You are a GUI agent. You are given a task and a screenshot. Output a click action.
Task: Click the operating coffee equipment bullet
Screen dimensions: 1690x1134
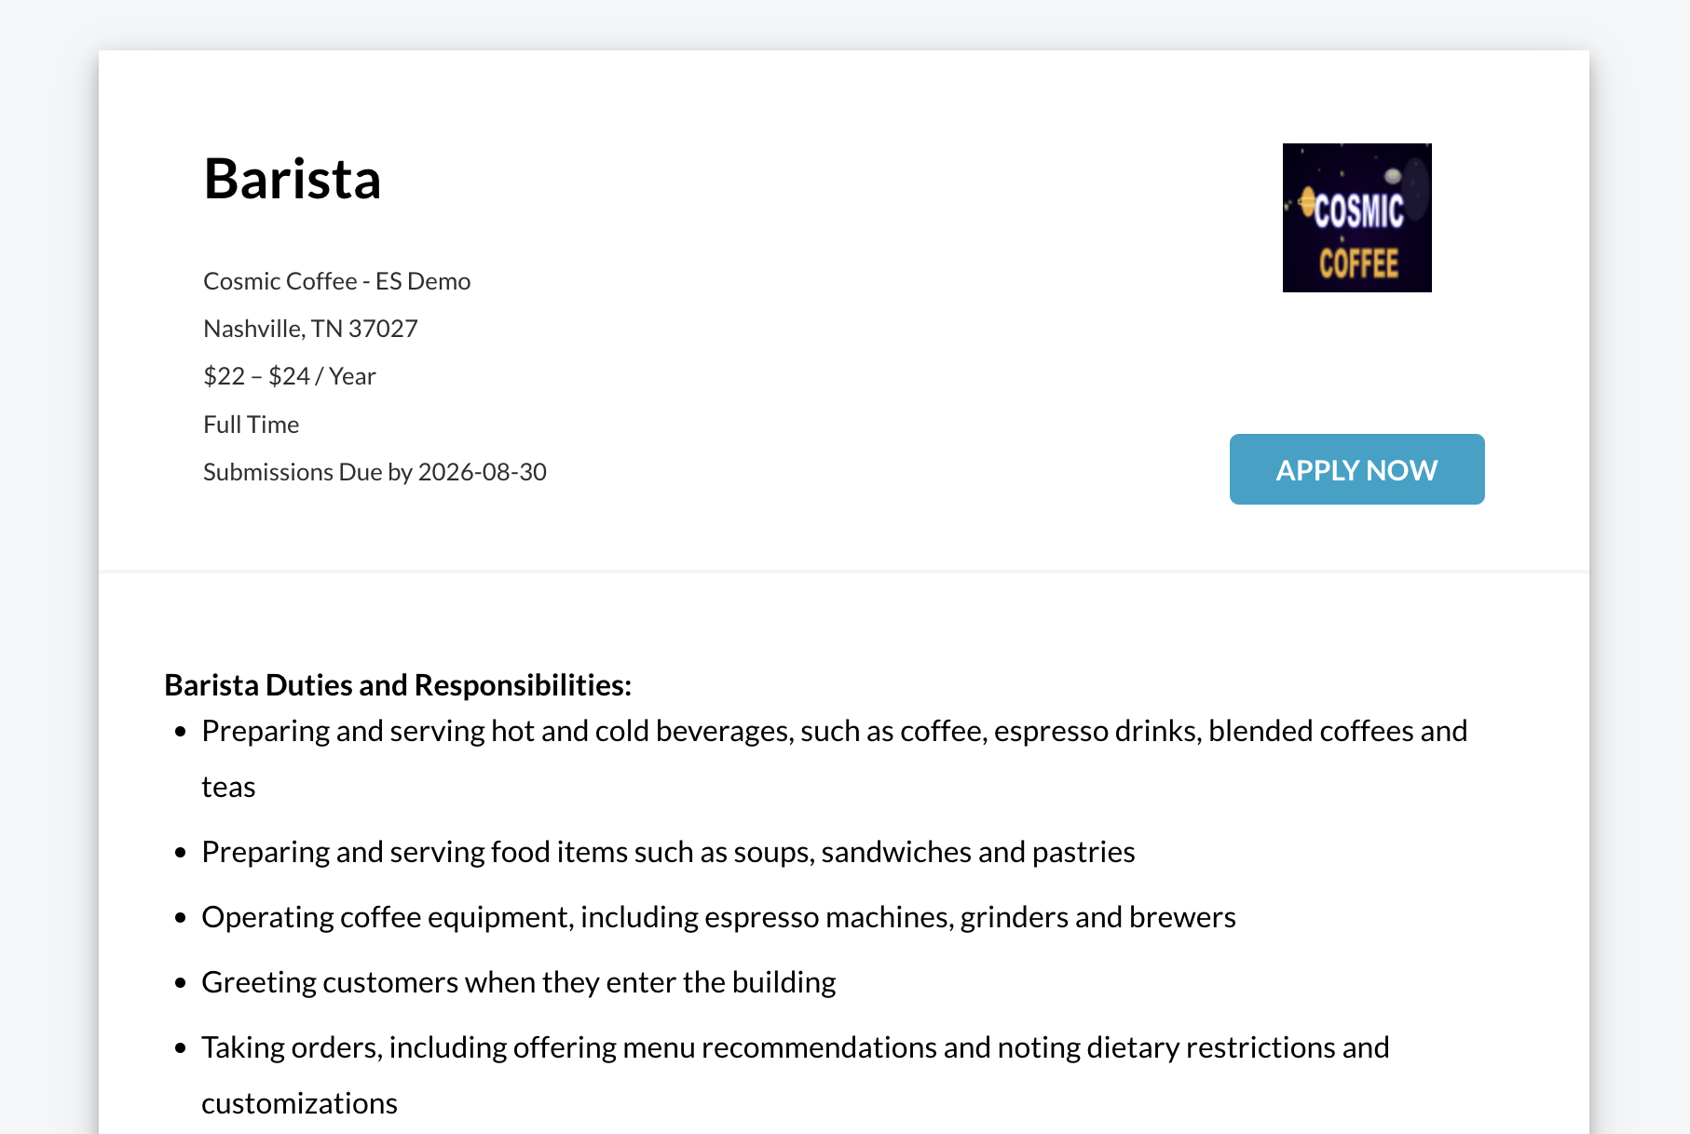[x=718, y=917]
